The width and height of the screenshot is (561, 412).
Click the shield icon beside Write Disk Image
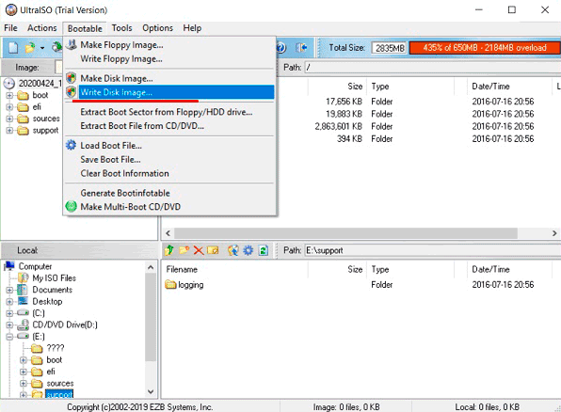tap(72, 92)
